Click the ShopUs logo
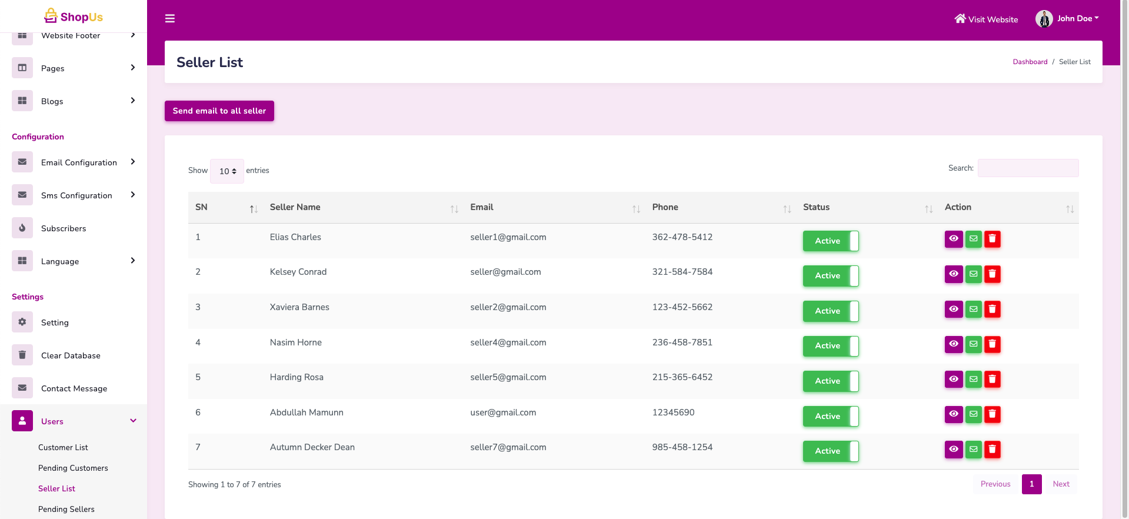The height and width of the screenshot is (519, 1129). pyautogui.click(x=74, y=16)
